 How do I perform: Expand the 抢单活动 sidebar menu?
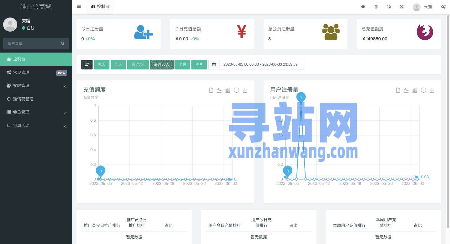point(36,126)
